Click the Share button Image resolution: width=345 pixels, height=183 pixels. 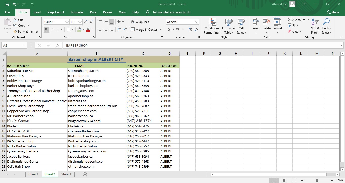[x=333, y=12]
